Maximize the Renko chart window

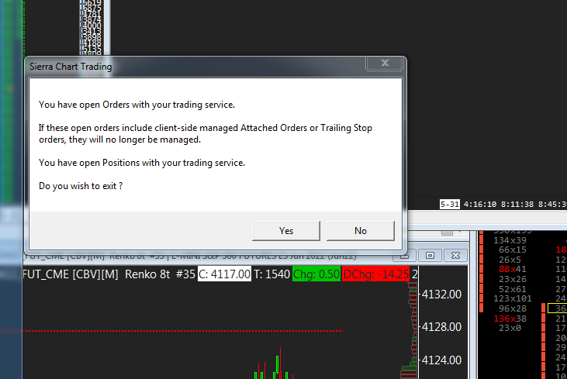pyautogui.click(x=430, y=256)
